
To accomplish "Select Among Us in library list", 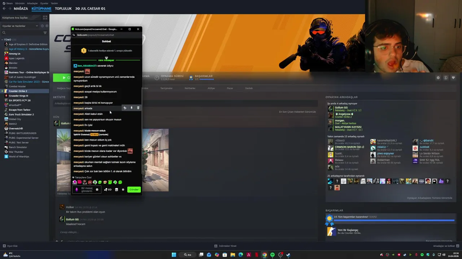I will click(14, 54).
